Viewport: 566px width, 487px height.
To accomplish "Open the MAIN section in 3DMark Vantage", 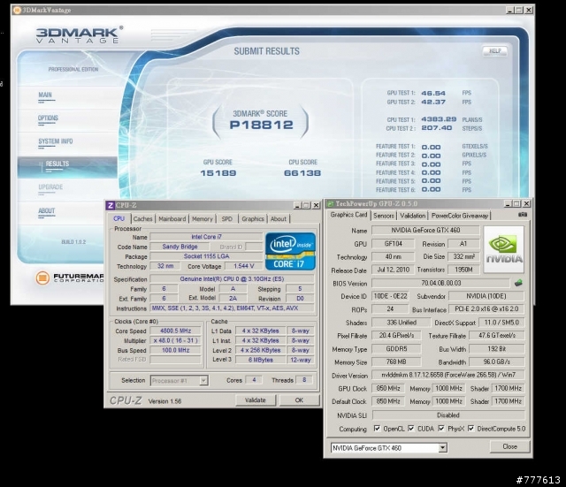I will [x=45, y=95].
